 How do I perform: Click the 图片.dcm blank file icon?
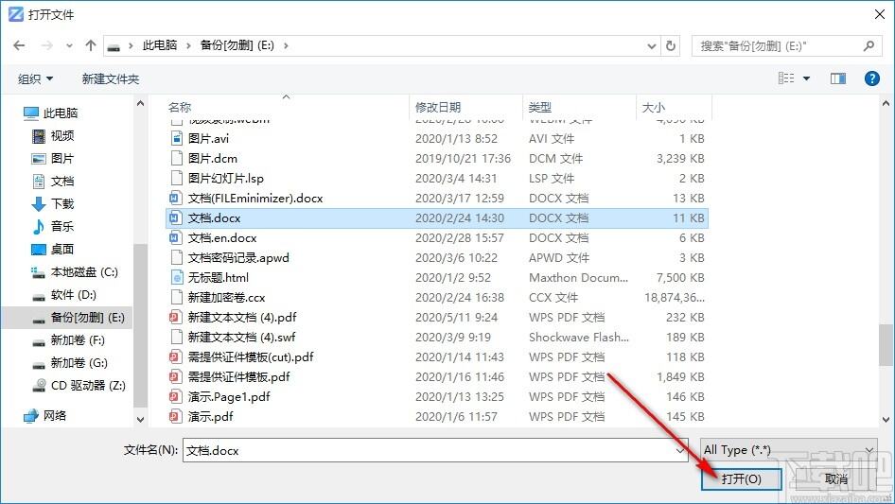click(176, 159)
